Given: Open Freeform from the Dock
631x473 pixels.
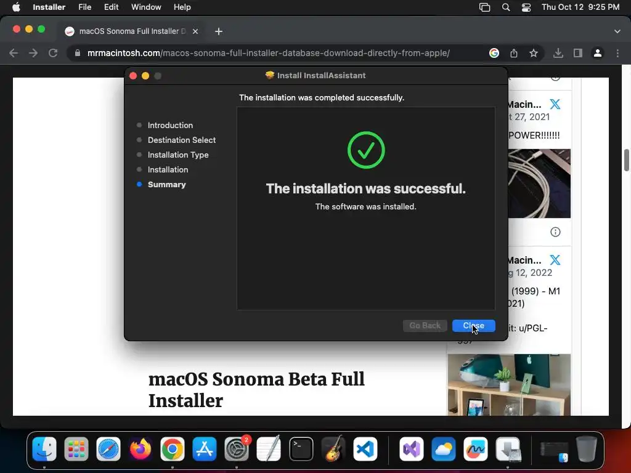Looking at the screenshot, I should point(476,449).
